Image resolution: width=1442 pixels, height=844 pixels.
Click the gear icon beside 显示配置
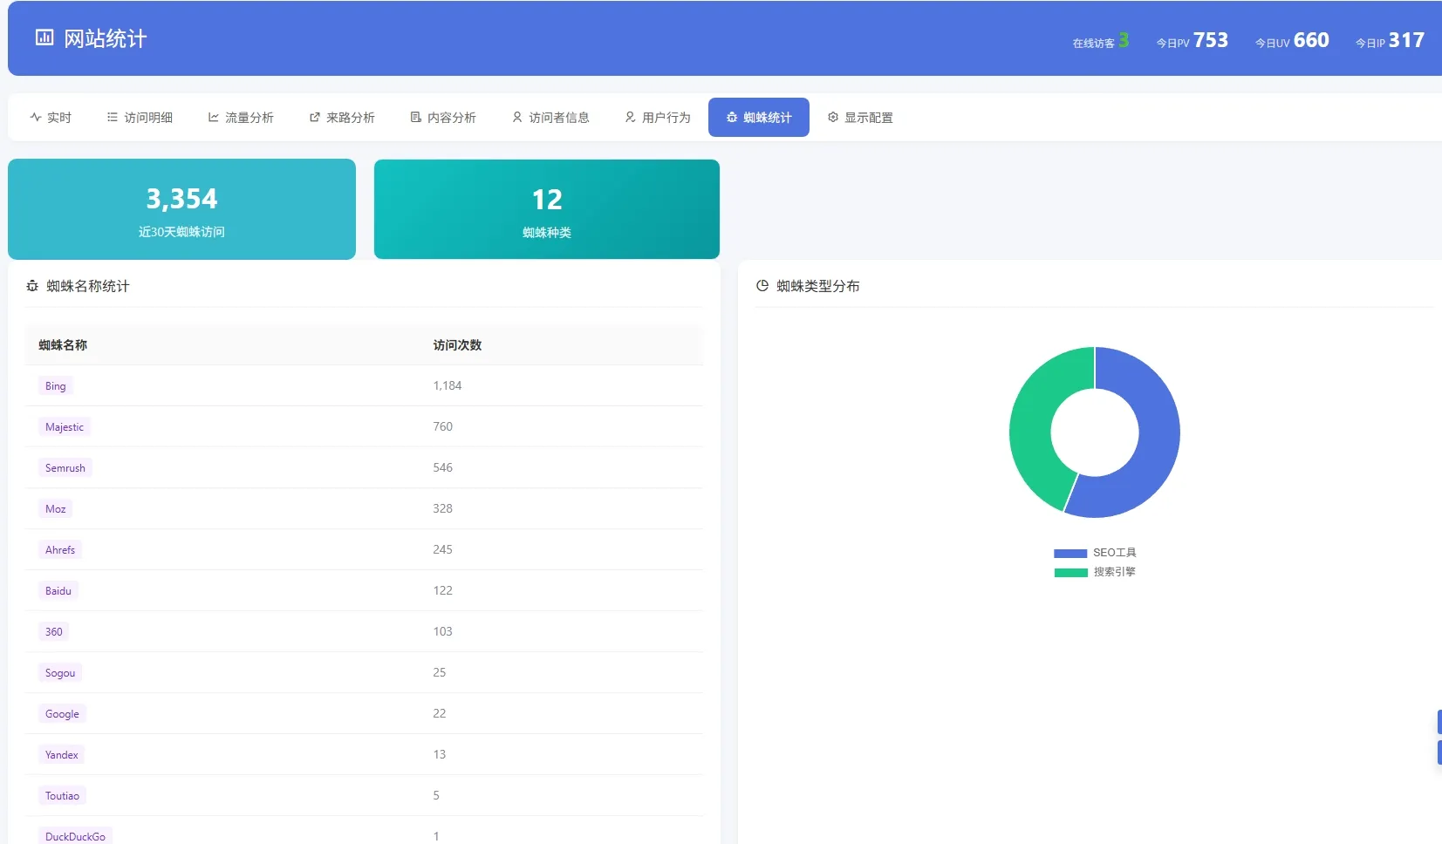pyautogui.click(x=833, y=117)
